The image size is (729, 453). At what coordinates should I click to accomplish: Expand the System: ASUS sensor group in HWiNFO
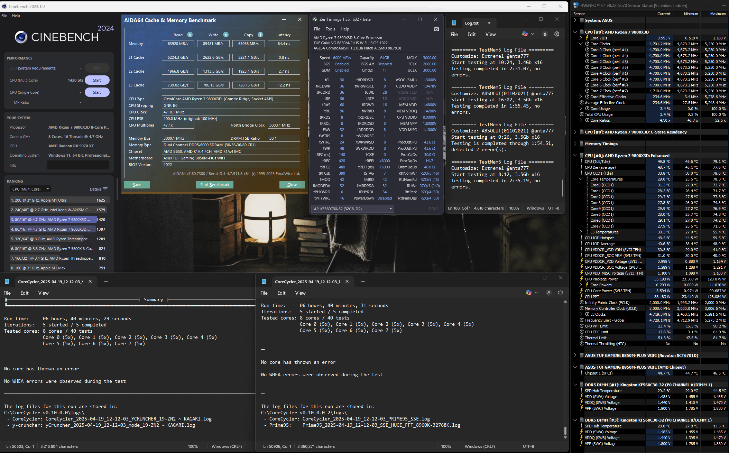575,20
